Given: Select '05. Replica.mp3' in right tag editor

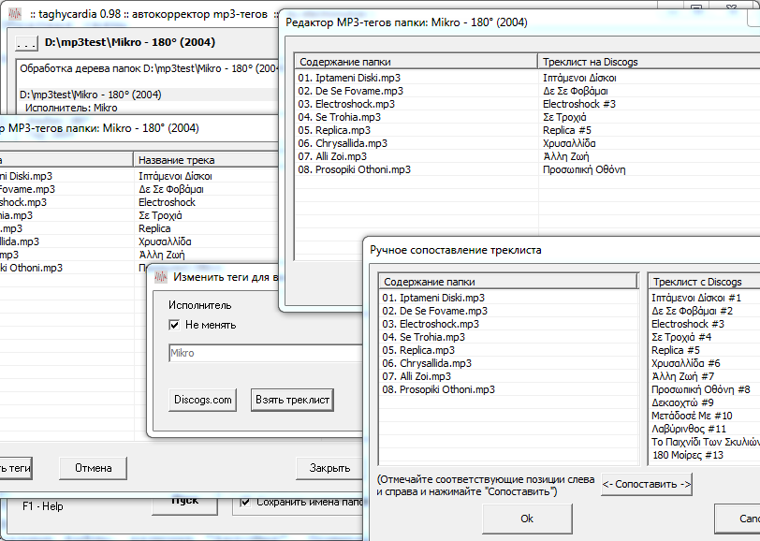Looking at the screenshot, I should [334, 130].
